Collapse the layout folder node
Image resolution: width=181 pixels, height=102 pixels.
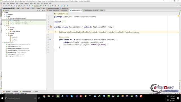(x=7, y=29)
